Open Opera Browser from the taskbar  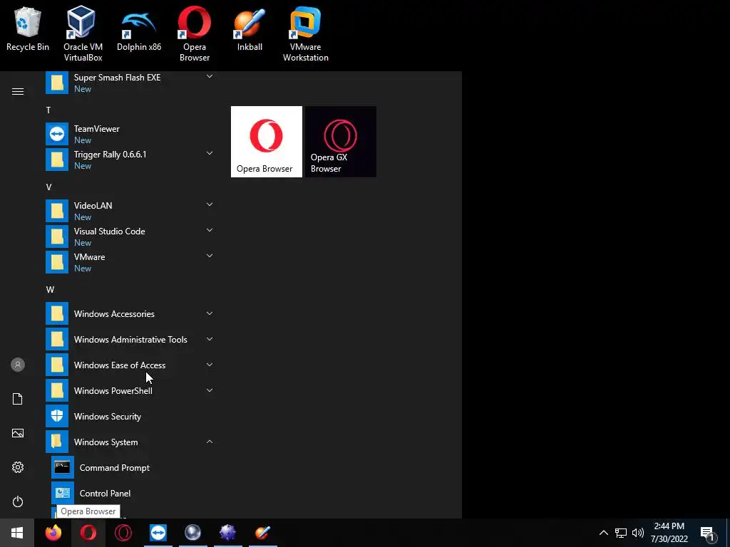point(88,533)
